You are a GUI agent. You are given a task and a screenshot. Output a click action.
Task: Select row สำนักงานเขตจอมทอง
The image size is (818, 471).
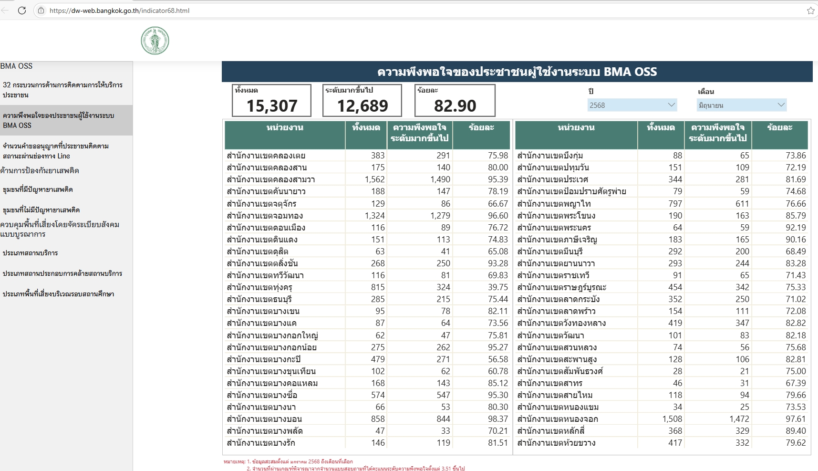[367, 216]
